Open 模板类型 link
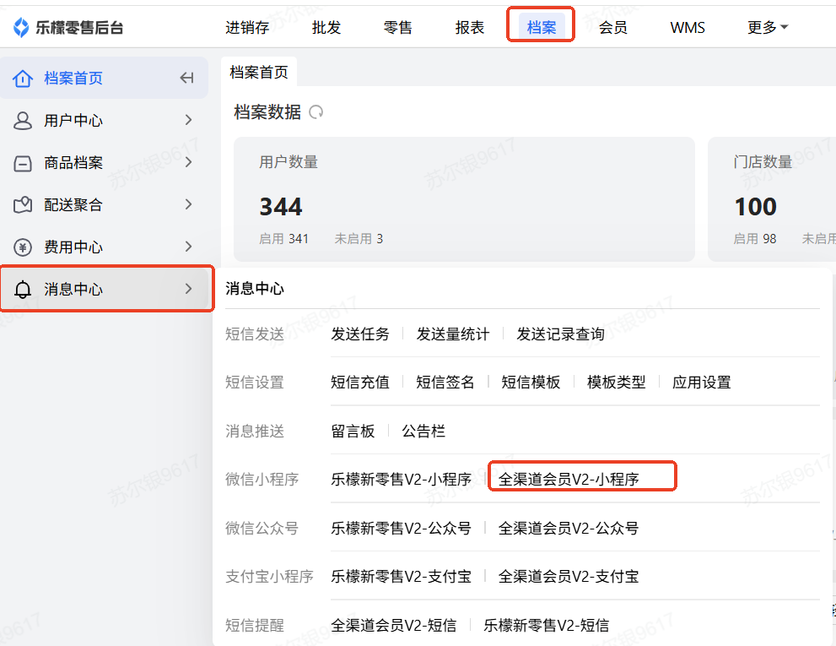 [616, 383]
